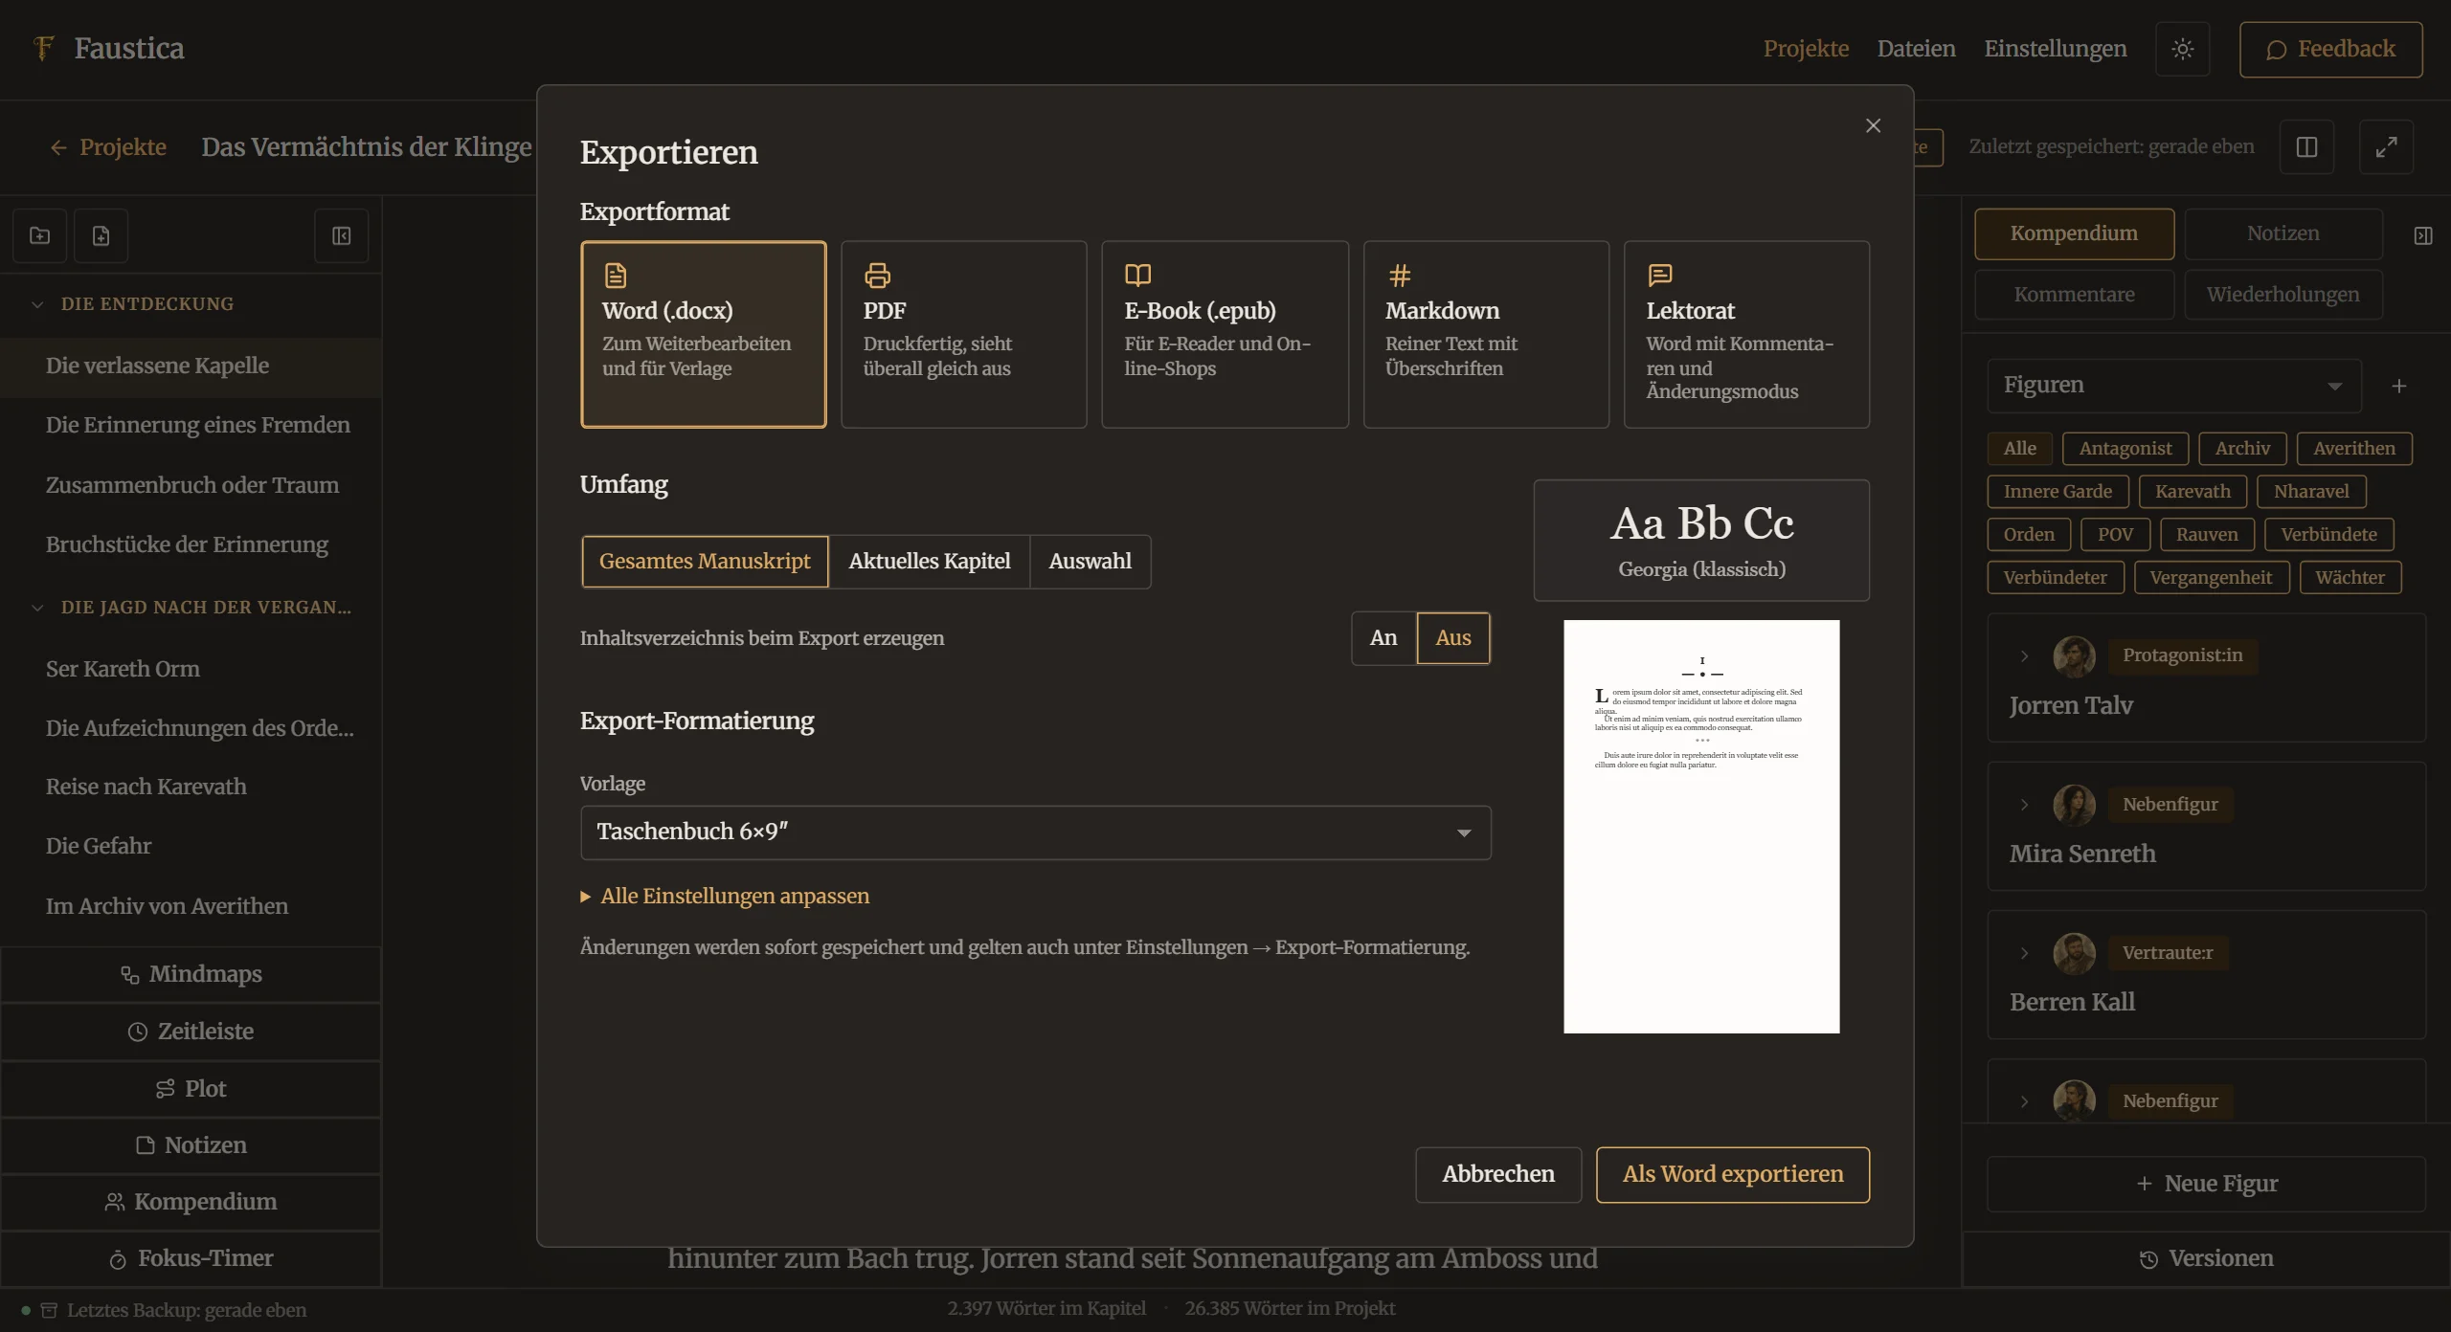Viewport: 2451px width, 1332px height.
Task: Click the Feedback button
Action: click(x=2330, y=49)
